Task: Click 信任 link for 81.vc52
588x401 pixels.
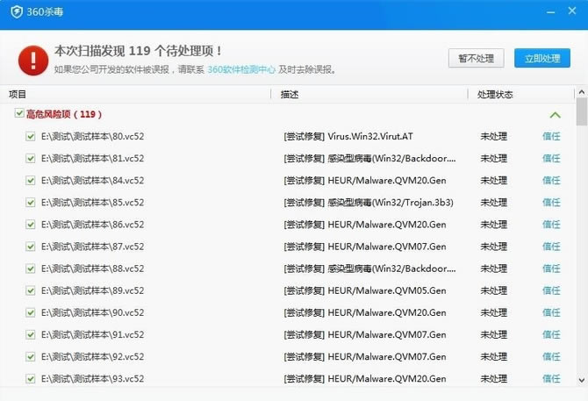Action: [551, 159]
